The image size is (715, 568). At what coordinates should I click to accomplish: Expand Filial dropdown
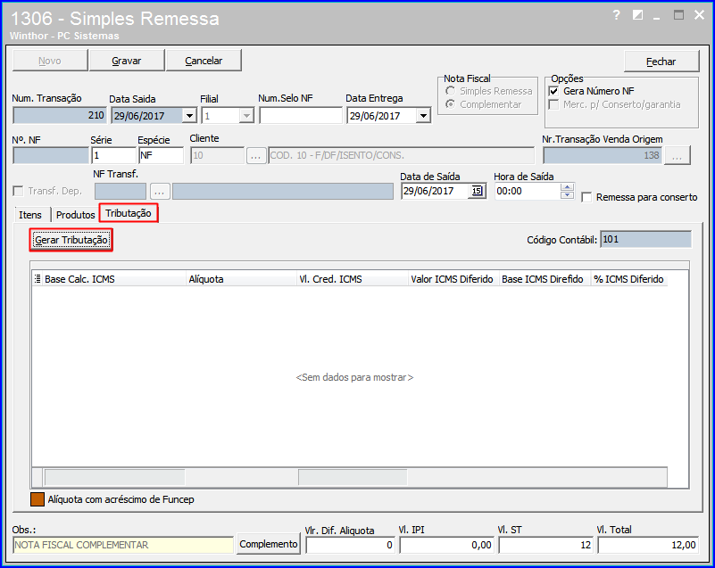pyautogui.click(x=246, y=116)
